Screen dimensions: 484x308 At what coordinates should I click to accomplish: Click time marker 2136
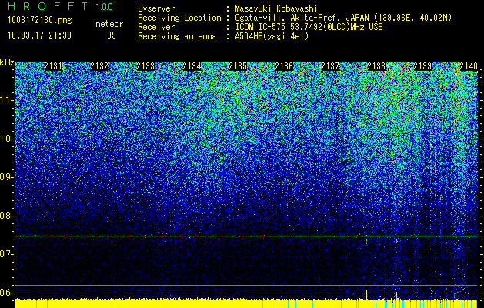coord(284,66)
